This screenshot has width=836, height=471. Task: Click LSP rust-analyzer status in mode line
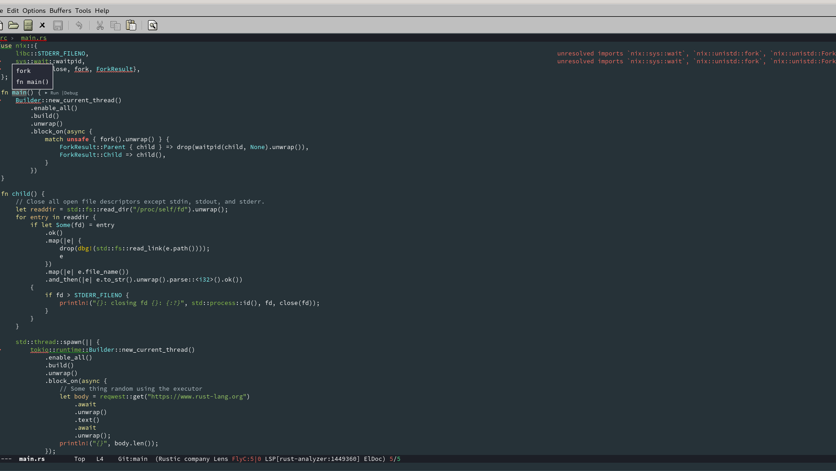[x=312, y=459]
